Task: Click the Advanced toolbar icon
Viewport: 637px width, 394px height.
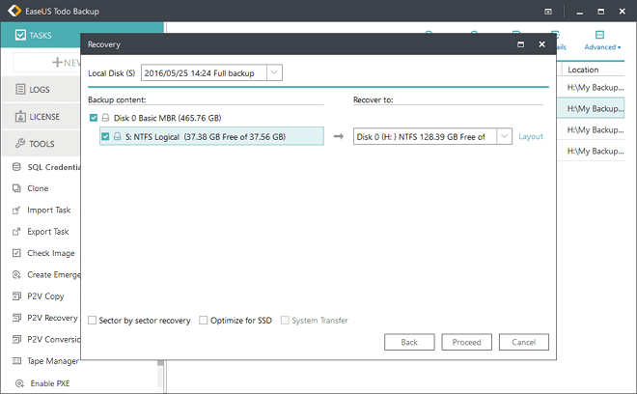Action: click(599, 35)
